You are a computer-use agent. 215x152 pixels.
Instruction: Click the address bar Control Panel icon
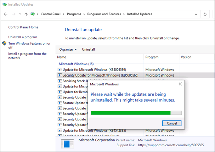pyautogui.click(x=33, y=14)
